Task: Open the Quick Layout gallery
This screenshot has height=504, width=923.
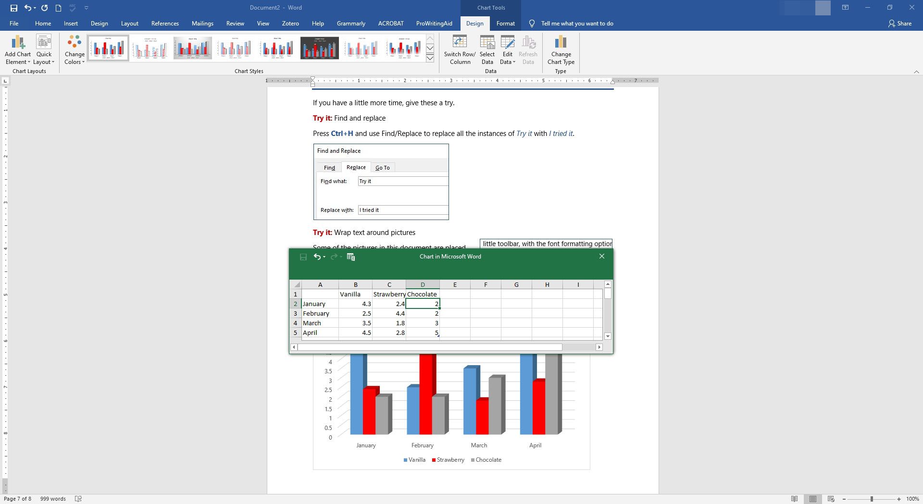Action: (x=44, y=49)
